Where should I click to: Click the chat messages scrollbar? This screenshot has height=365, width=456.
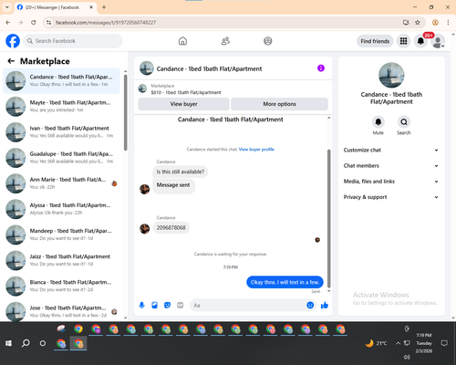tap(328, 218)
